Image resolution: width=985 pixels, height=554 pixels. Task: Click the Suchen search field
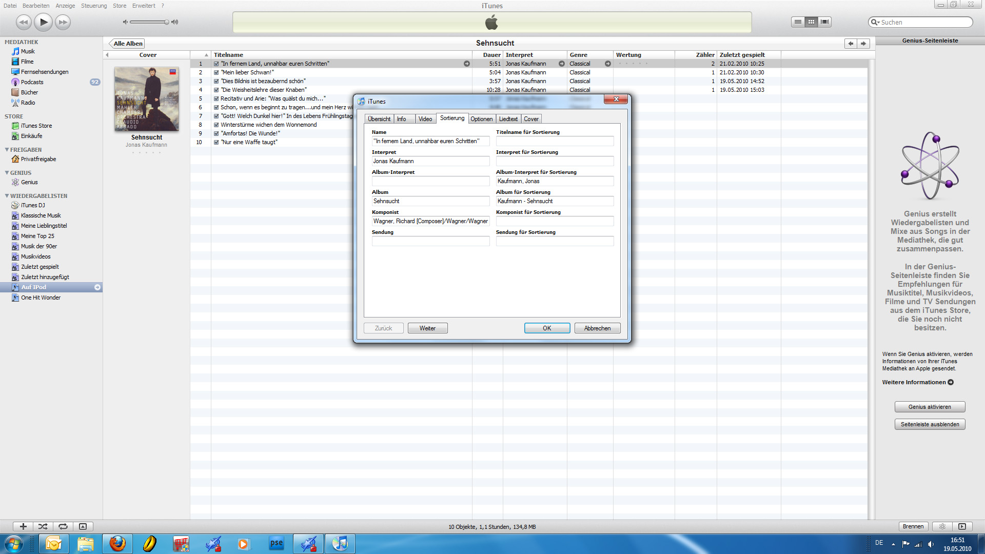click(920, 22)
